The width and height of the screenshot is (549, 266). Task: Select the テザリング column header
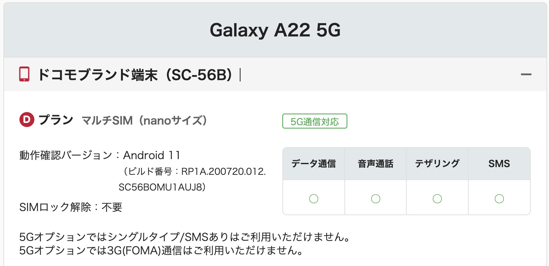tap(437, 164)
